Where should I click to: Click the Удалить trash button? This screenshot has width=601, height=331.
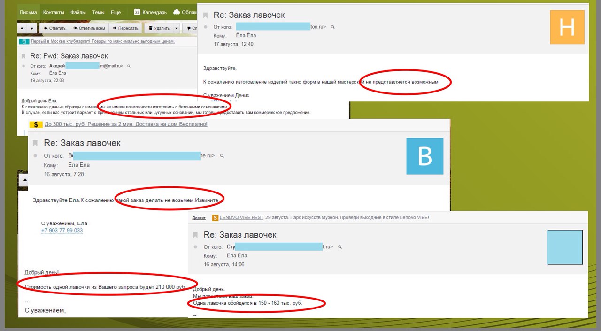(x=159, y=28)
